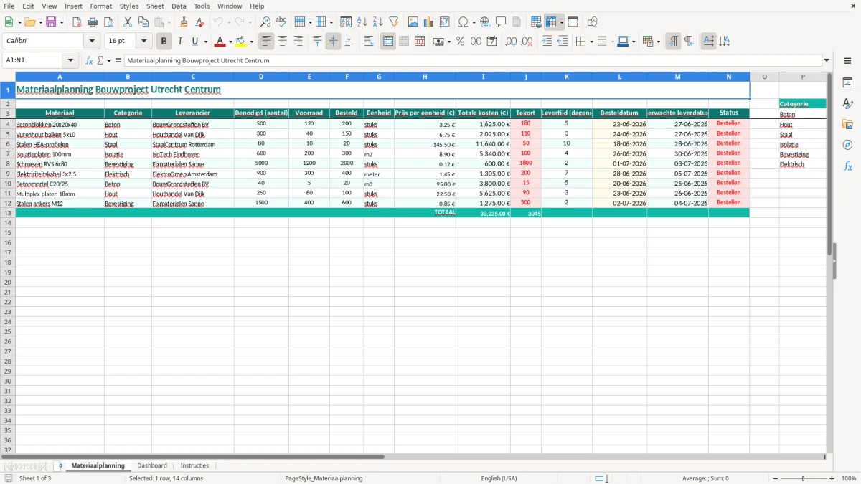861x484 pixels.
Task: Toggle Align Right
Action: coord(298,42)
